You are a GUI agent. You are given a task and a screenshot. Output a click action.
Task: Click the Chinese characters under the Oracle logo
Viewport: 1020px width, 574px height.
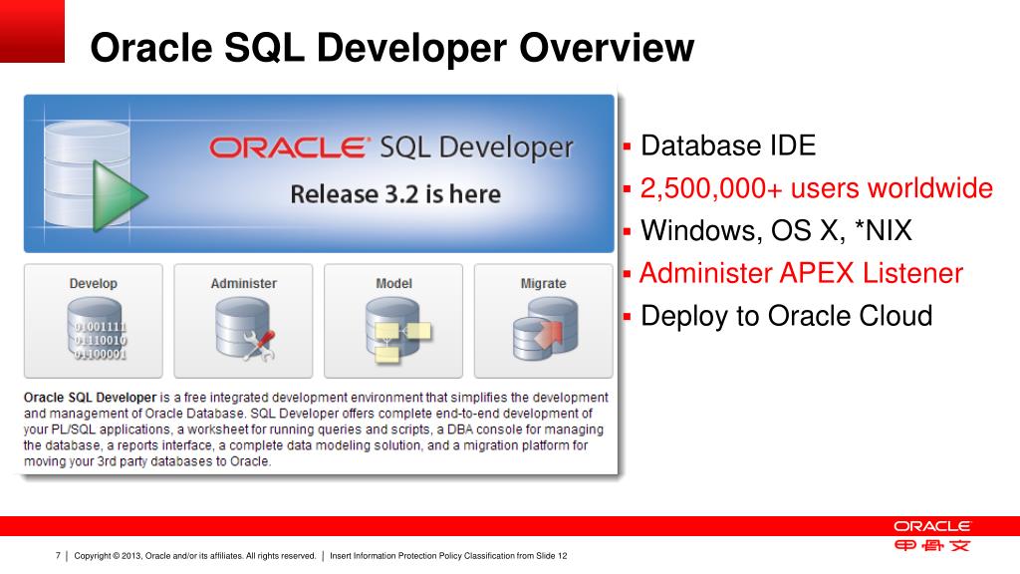(932, 545)
